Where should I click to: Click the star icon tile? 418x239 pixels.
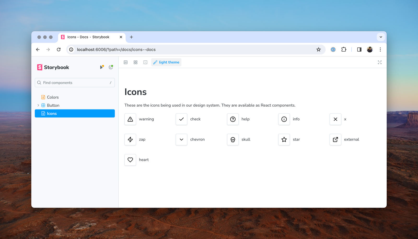click(x=284, y=139)
